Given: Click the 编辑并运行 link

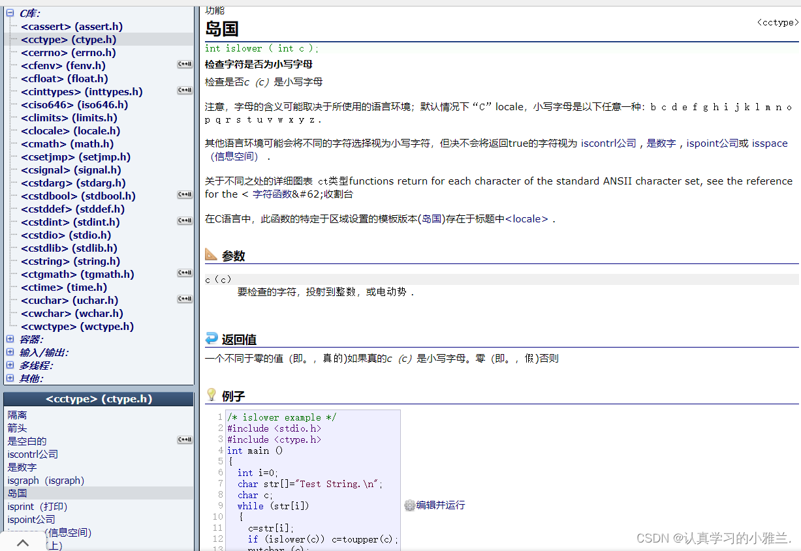Looking at the screenshot, I should tap(441, 505).
